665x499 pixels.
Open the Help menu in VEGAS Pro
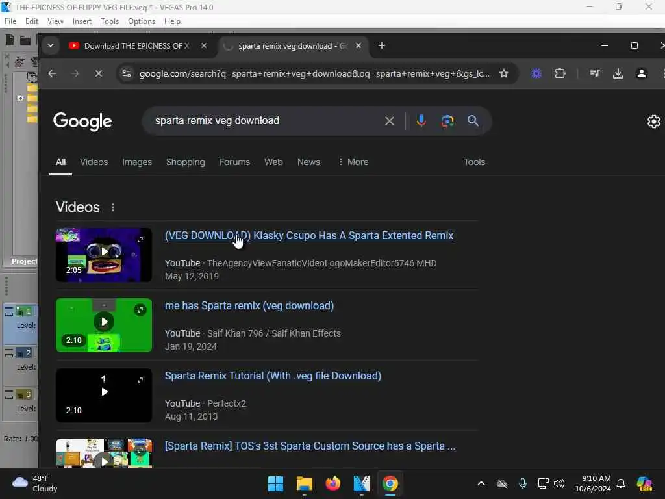172,21
